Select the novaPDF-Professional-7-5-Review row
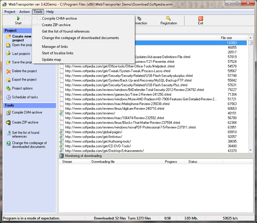This screenshot has width=257, height=223. point(153,127)
